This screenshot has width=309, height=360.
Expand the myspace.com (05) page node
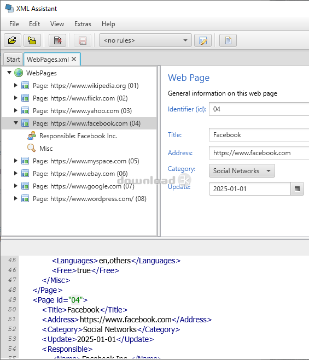click(x=16, y=161)
